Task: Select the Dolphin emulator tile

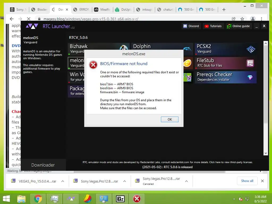Action: click(x=162, y=46)
